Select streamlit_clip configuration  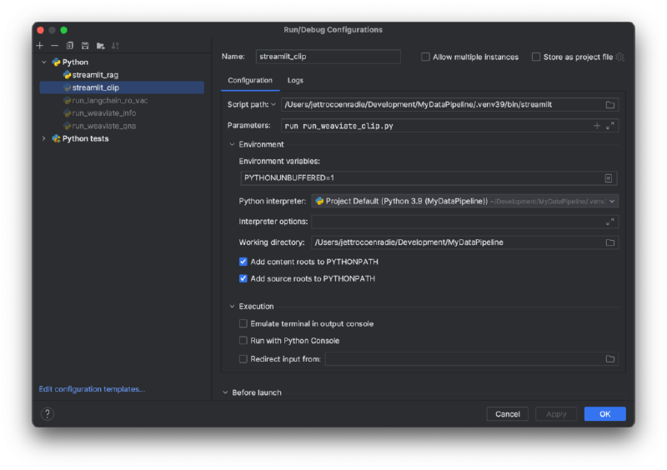(122, 87)
